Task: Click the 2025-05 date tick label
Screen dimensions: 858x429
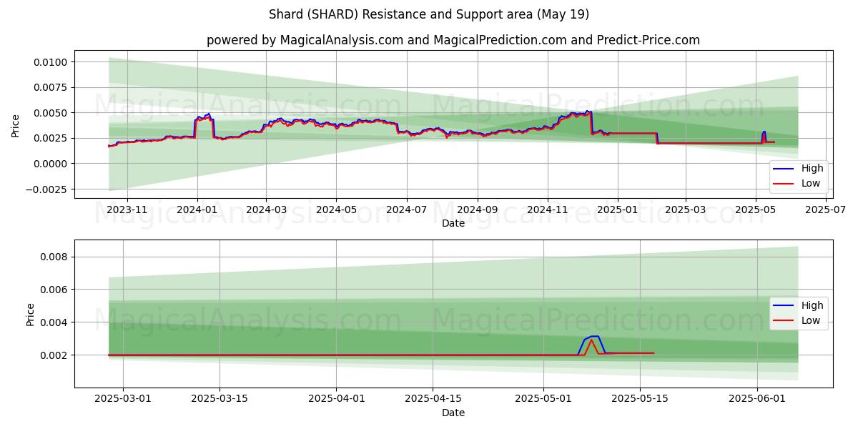Action: tap(756, 210)
